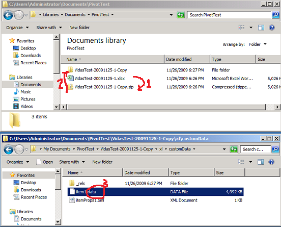The height and width of the screenshot is (227, 281).
Task: Expand address history dropdown in PivotTest window
Action: pos(171,15)
